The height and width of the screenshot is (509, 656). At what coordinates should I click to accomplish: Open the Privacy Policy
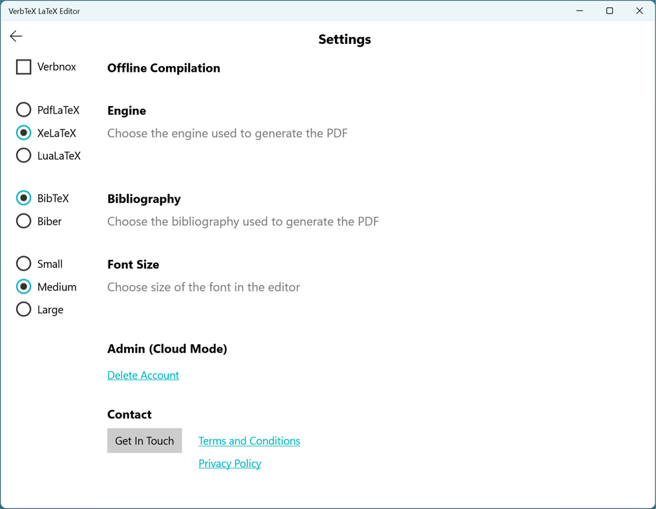(229, 463)
